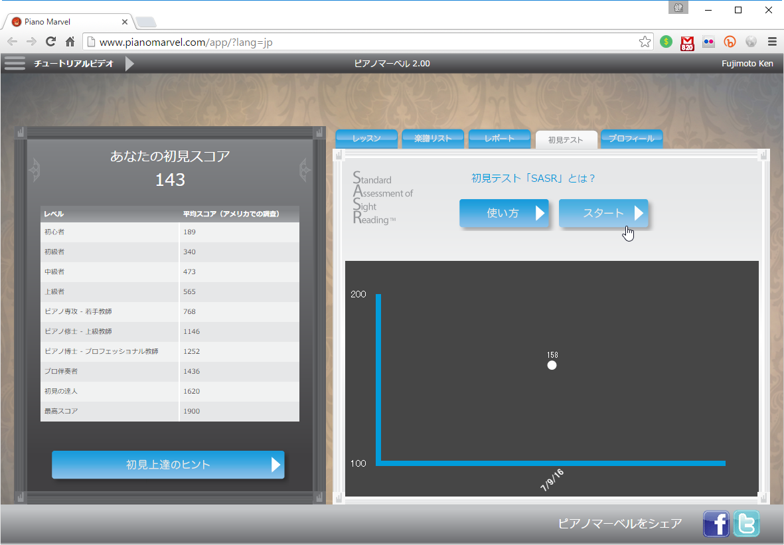The image size is (784, 545).
Task: Click the average score 473
Action: (189, 272)
